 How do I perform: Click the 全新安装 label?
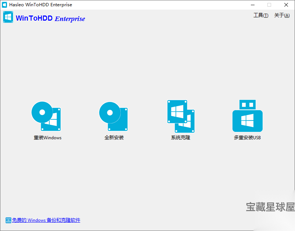(x=114, y=138)
